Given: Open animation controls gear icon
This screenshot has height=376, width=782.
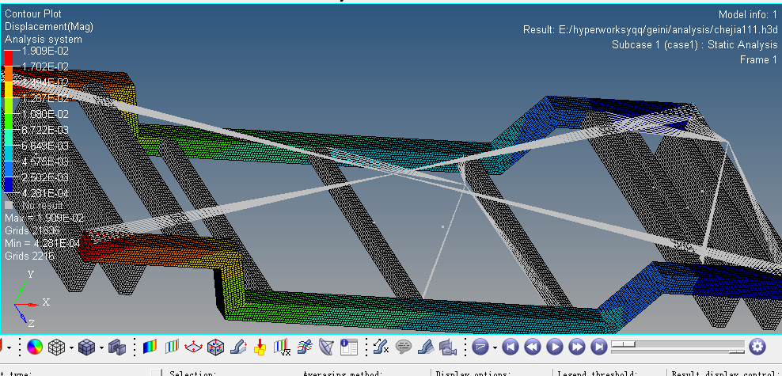Looking at the screenshot, I should pos(757,347).
